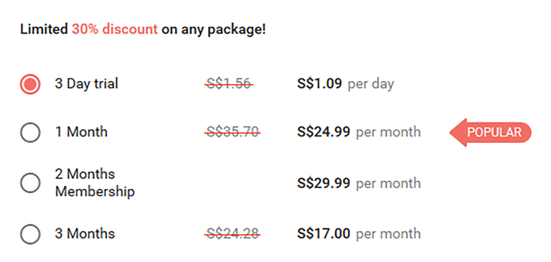
Task: Click the S$1.09 discounted price
Action: tap(319, 84)
